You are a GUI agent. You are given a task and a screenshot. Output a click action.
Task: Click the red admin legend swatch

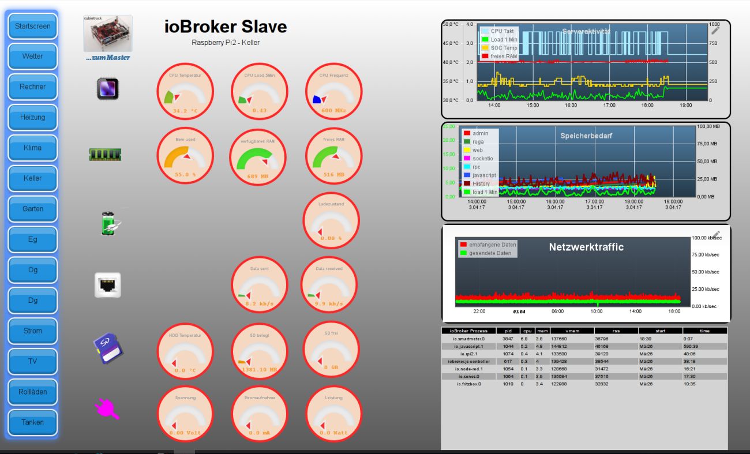(467, 133)
